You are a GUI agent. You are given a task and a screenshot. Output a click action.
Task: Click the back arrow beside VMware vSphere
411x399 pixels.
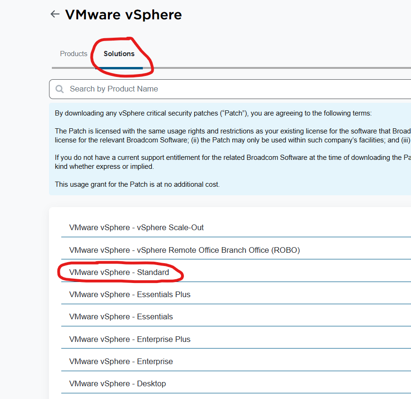point(55,14)
